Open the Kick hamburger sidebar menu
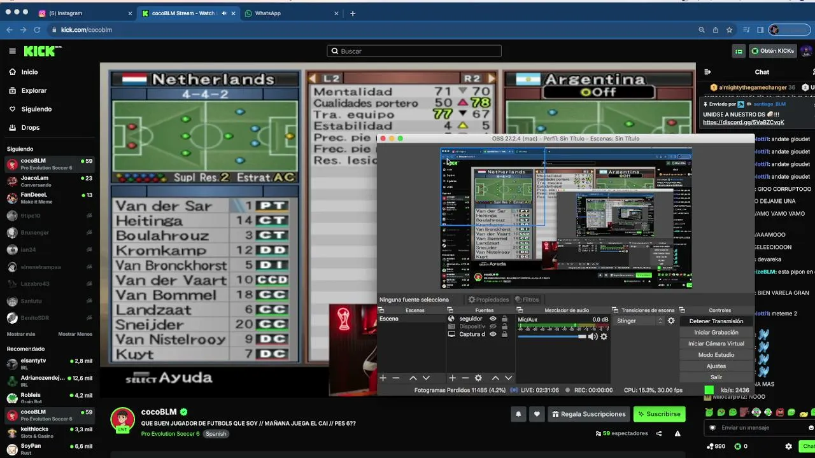815x458 pixels. click(x=12, y=51)
